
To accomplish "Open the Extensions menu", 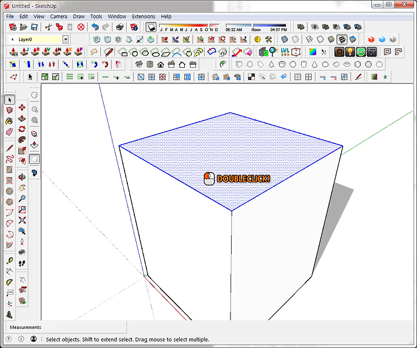I will tap(144, 16).
